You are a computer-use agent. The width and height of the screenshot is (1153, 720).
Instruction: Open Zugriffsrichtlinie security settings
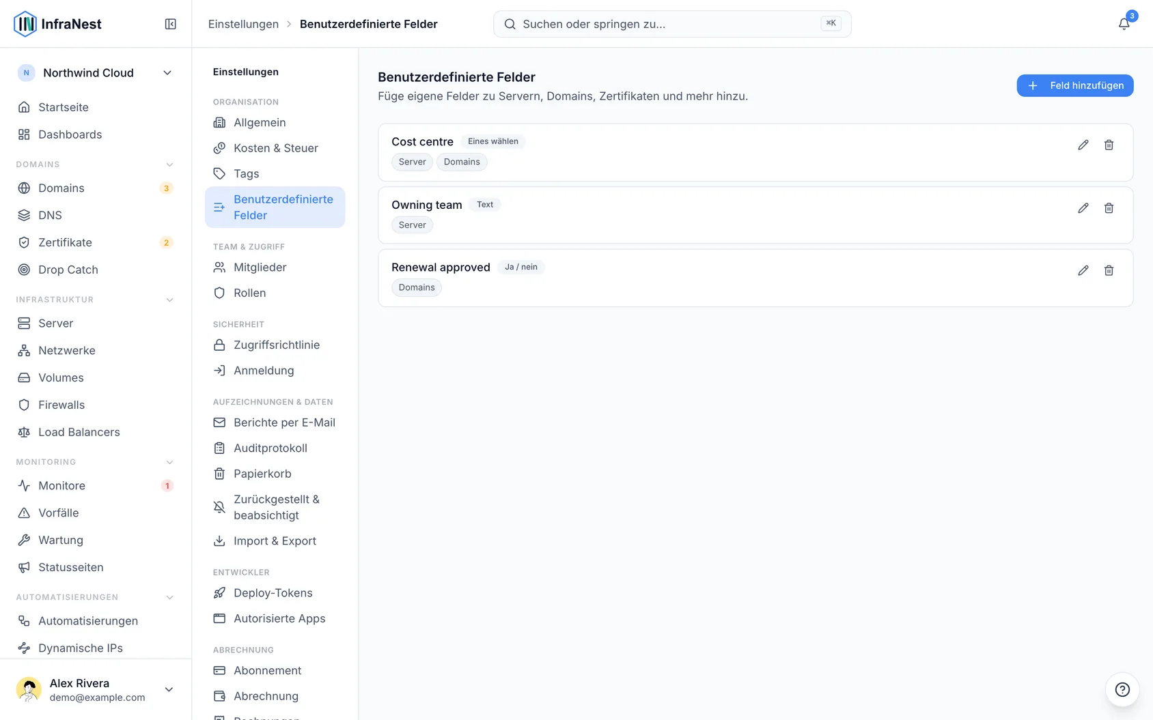click(x=275, y=345)
